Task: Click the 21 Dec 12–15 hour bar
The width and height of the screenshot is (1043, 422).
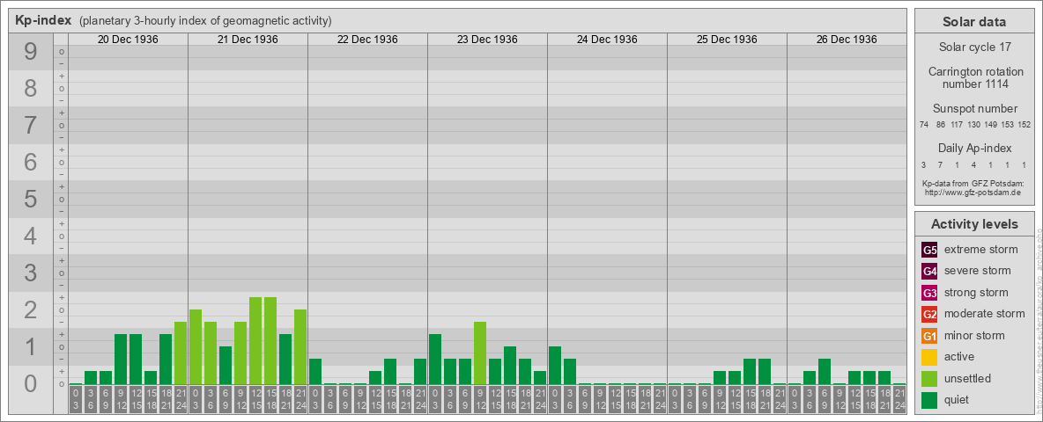Action: click(255, 341)
